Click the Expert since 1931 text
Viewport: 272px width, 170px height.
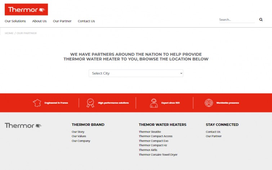coord(170,103)
